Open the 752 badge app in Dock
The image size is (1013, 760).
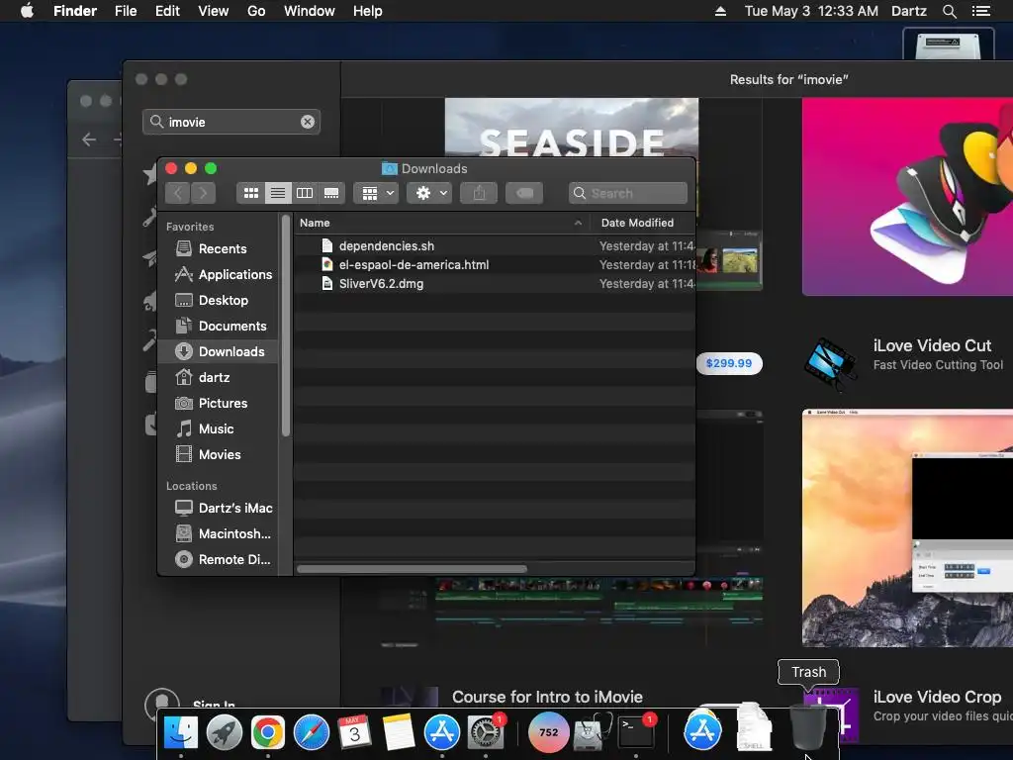coord(548,732)
